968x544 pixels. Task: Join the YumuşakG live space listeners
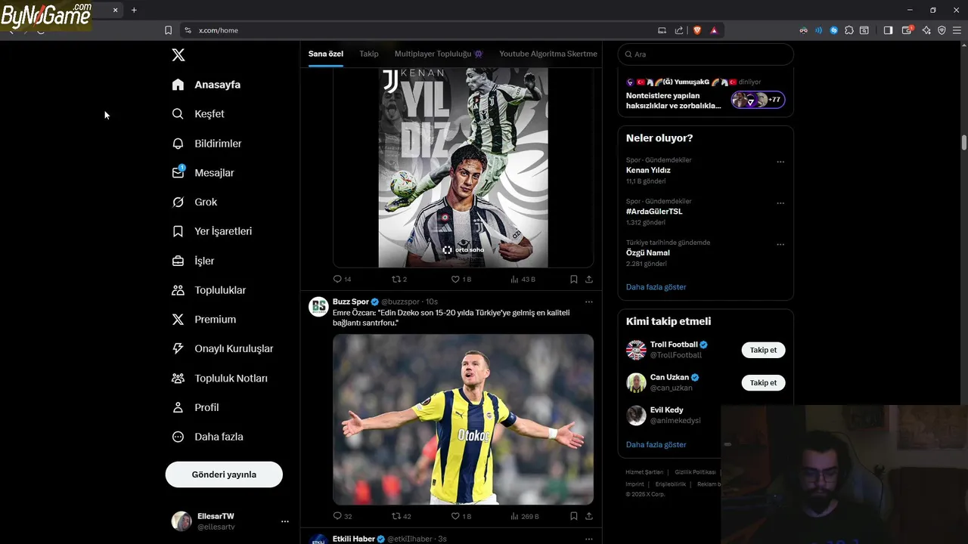point(758,100)
